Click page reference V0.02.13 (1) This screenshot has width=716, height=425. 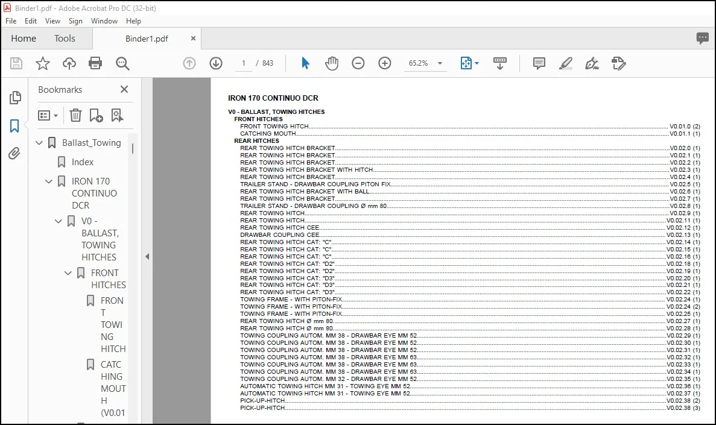[683, 235]
